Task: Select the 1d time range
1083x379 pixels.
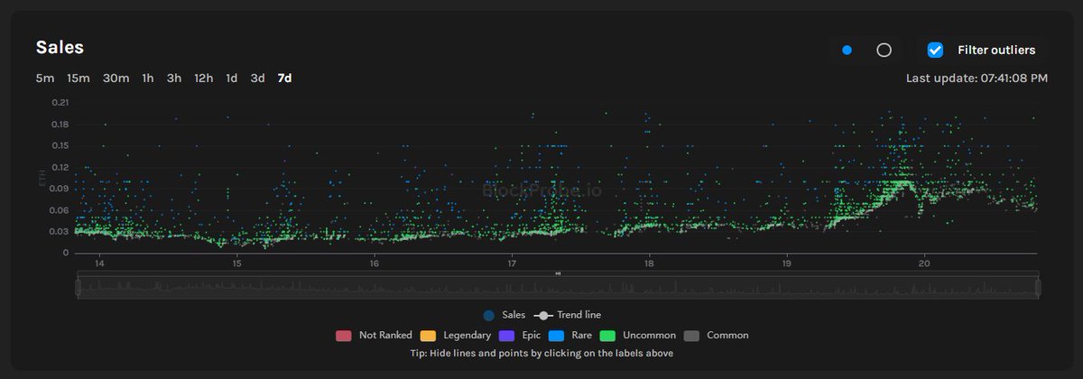Action: pos(232,79)
